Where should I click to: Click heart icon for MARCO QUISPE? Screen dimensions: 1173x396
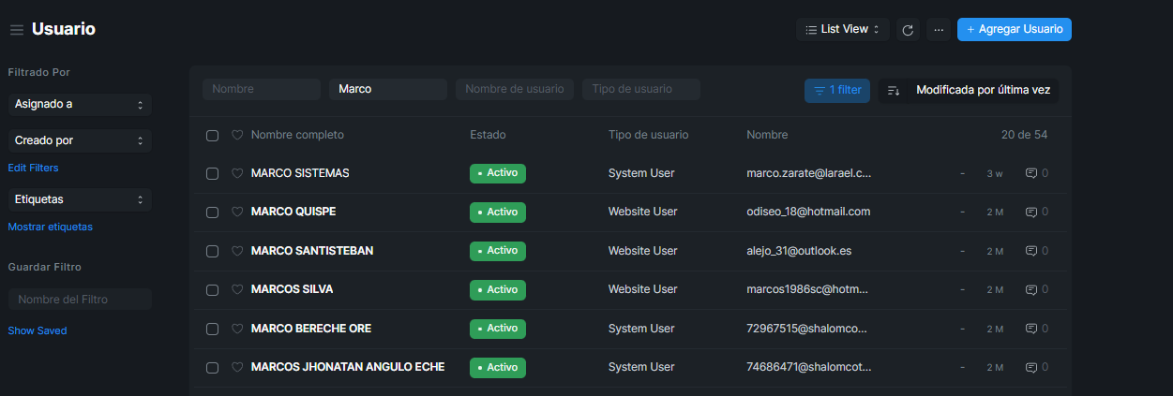(x=237, y=212)
